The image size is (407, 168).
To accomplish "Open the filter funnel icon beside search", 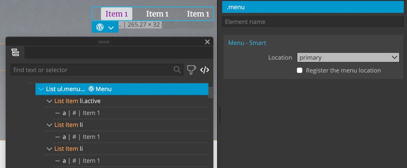I will 191,70.
